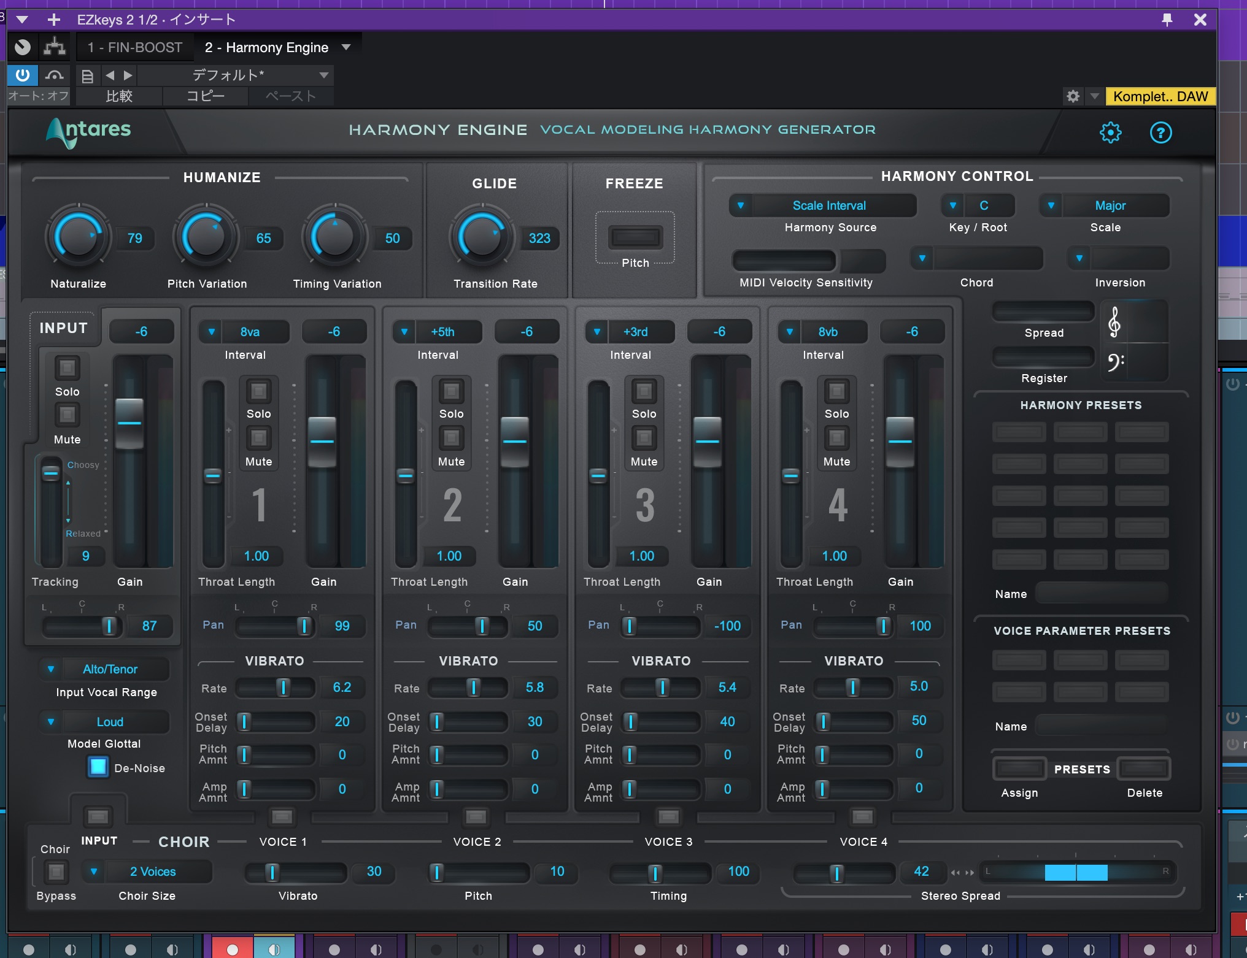Switch to 1 - FIN-BOOST insert tab
This screenshot has height=958, width=1247.
[x=134, y=47]
